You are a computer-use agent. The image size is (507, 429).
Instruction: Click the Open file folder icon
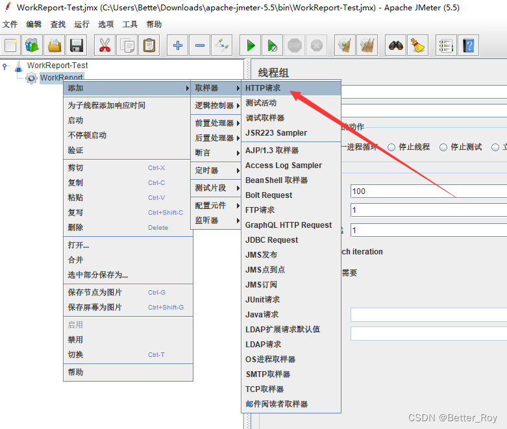pos(55,45)
